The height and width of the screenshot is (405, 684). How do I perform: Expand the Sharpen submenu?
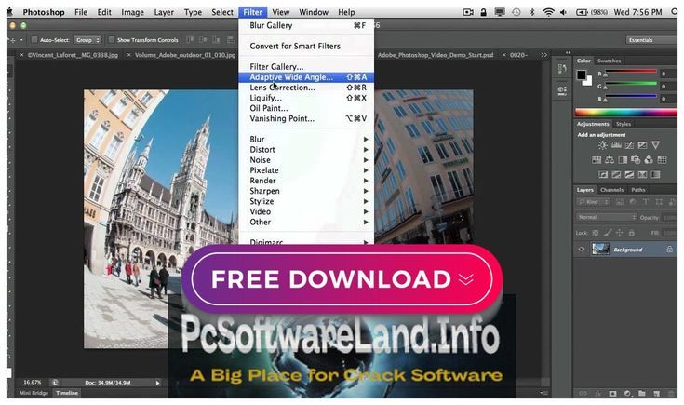(x=306, y=191)
